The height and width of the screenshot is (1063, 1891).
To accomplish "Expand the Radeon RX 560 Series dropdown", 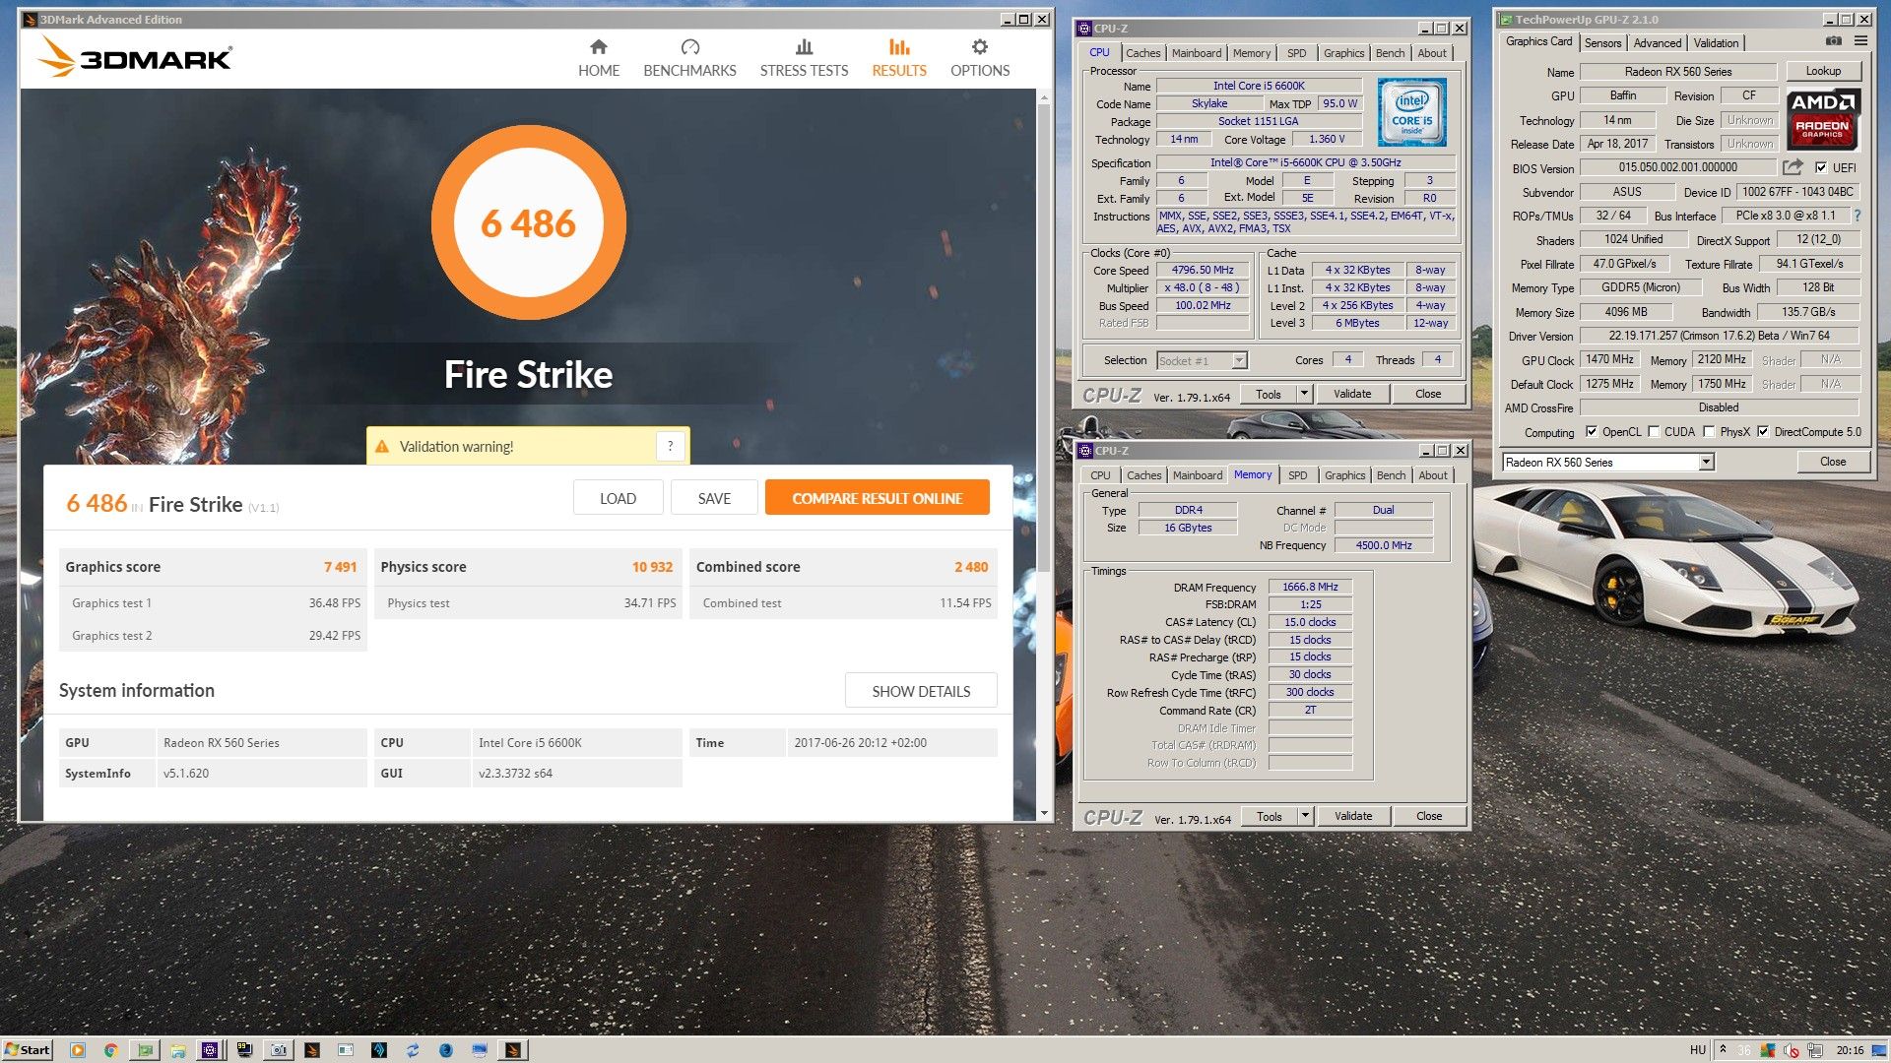I will (1706, 462).
